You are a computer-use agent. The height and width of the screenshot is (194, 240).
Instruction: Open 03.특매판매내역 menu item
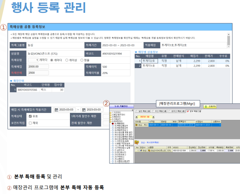[121, 128]
